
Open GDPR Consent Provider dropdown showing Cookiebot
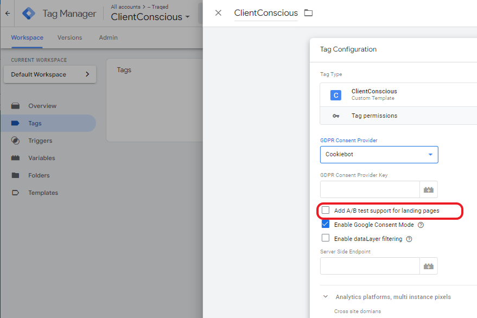pos(379,155)
